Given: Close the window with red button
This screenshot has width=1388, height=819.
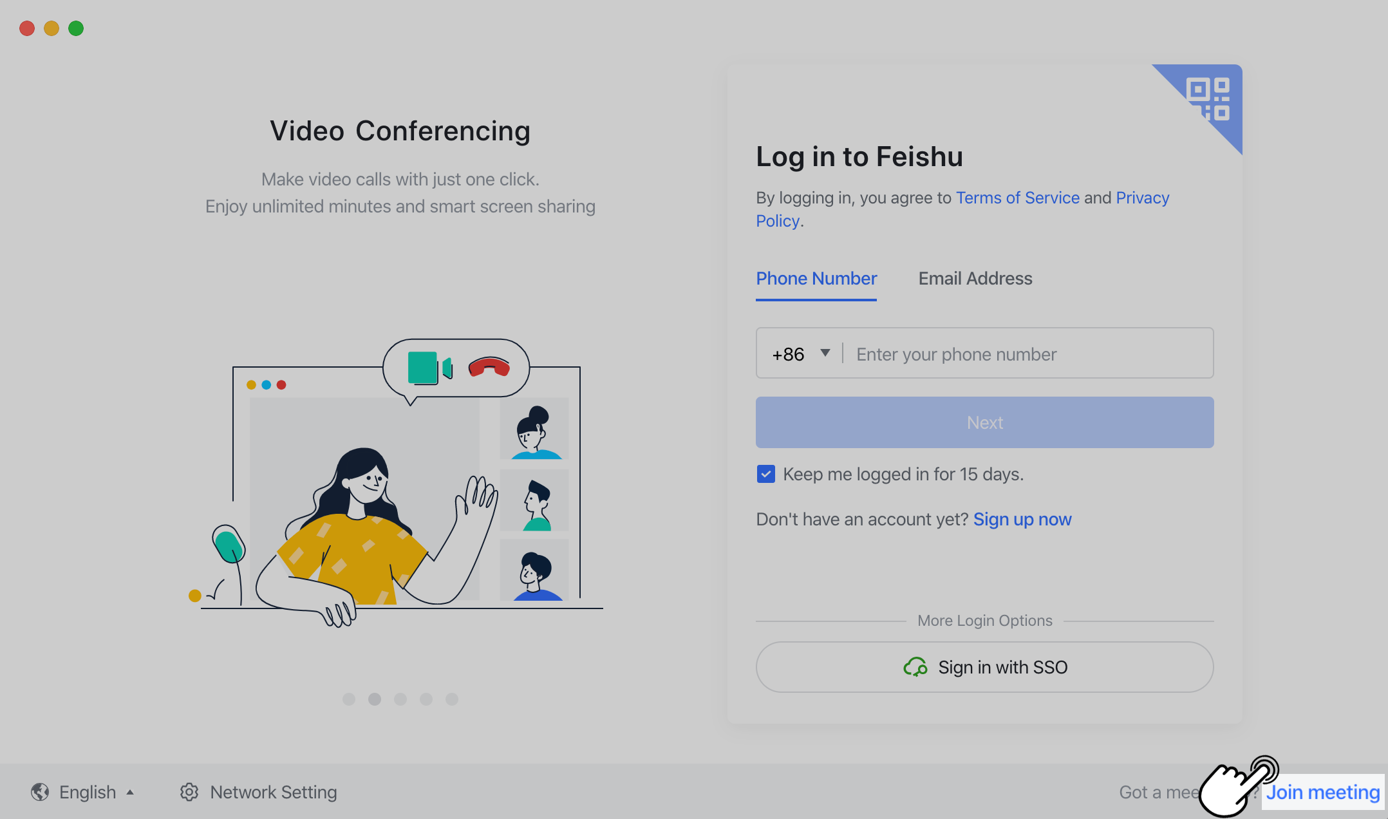Looking at the screenshot, I should [27, 28].
